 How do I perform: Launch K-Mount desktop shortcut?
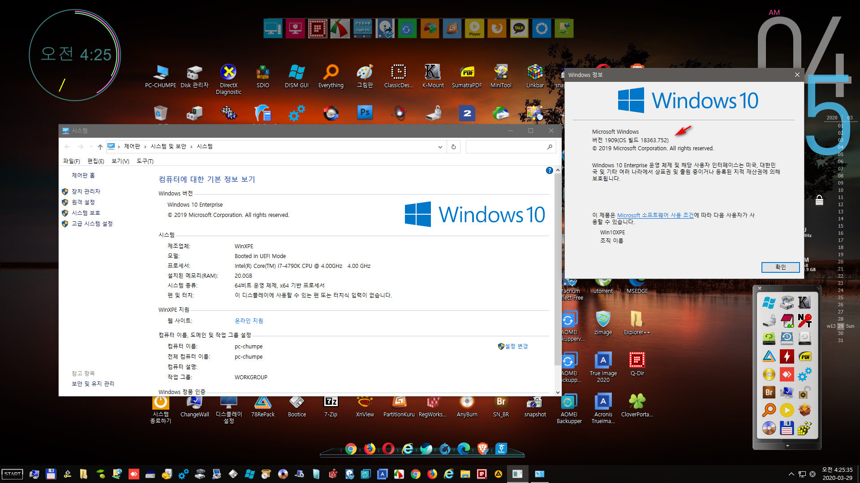point(433,76)
